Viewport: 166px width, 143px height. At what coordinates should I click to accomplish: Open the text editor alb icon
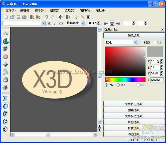(x=60, y=17)
